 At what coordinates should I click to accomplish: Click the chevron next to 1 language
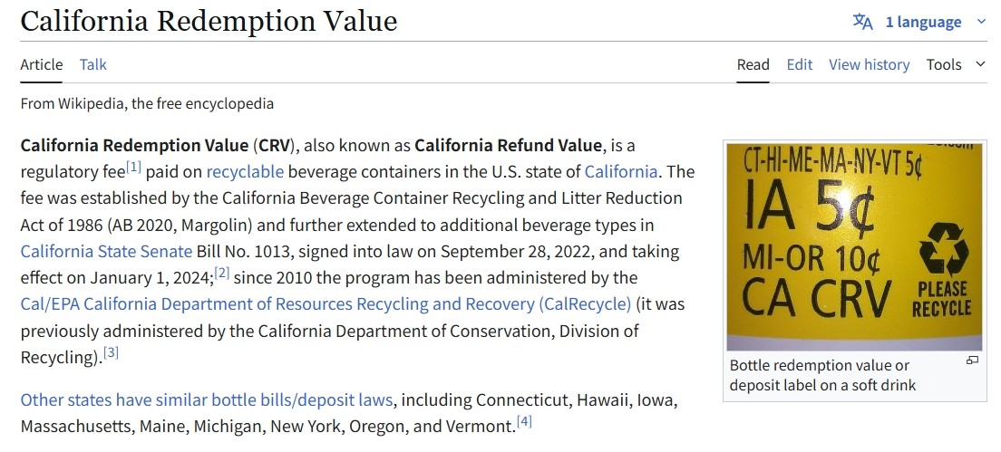tap(981, 22)
